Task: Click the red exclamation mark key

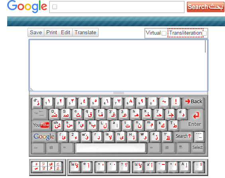Action: (x=176, y=102)
